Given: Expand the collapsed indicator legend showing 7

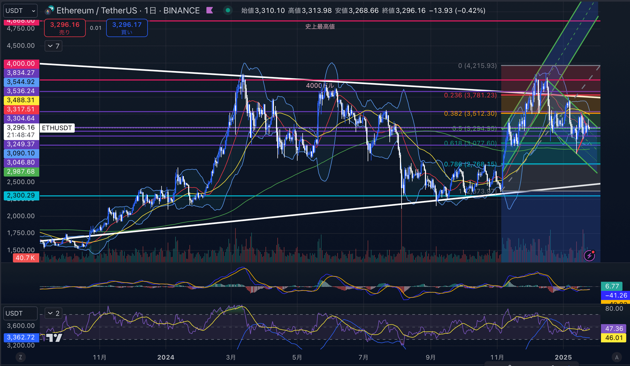Looking at the screenshot, I should click(x=53, y=46).
